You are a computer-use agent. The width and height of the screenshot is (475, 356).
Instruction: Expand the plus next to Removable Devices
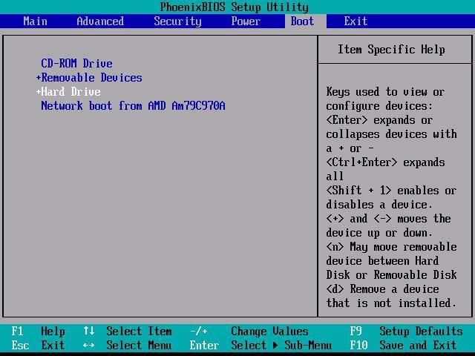coord(39,78)
